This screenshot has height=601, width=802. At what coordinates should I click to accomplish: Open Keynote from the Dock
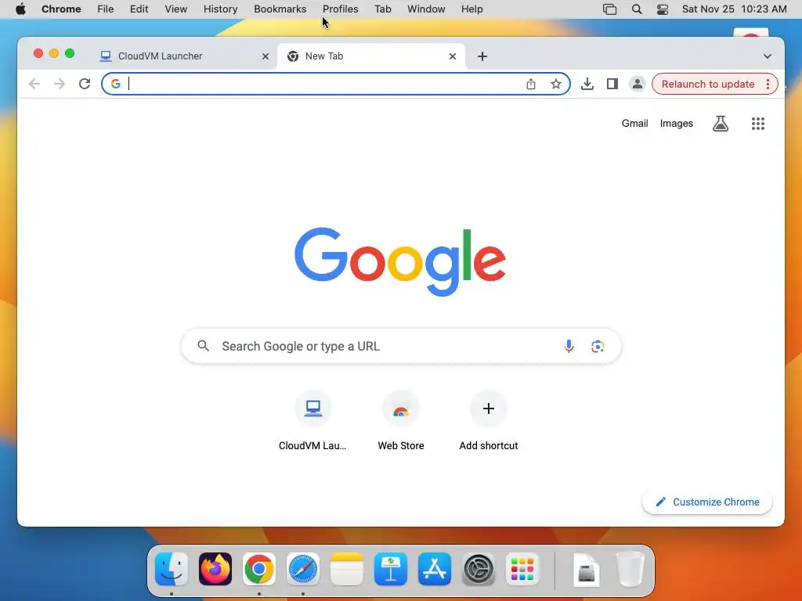point(391,569)
